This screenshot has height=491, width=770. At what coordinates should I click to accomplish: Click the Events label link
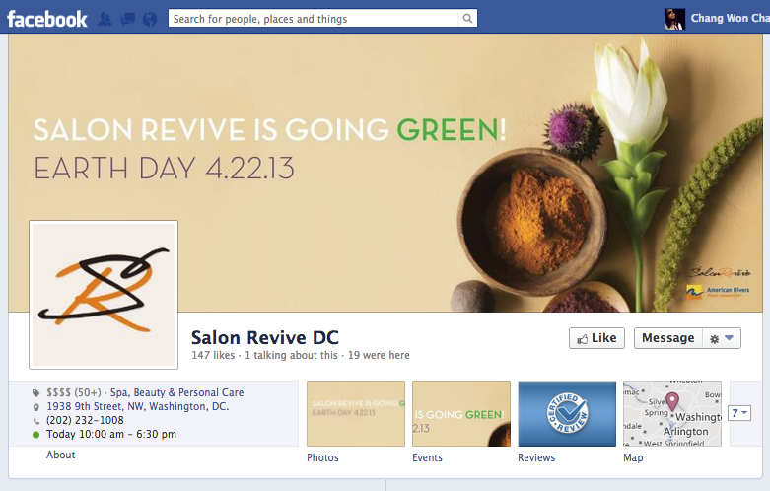[x=427, y=457]
